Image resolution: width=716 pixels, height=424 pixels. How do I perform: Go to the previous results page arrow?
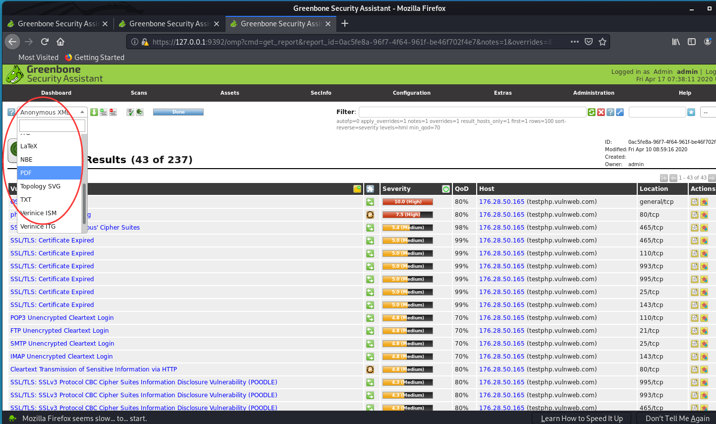point(673,178)
